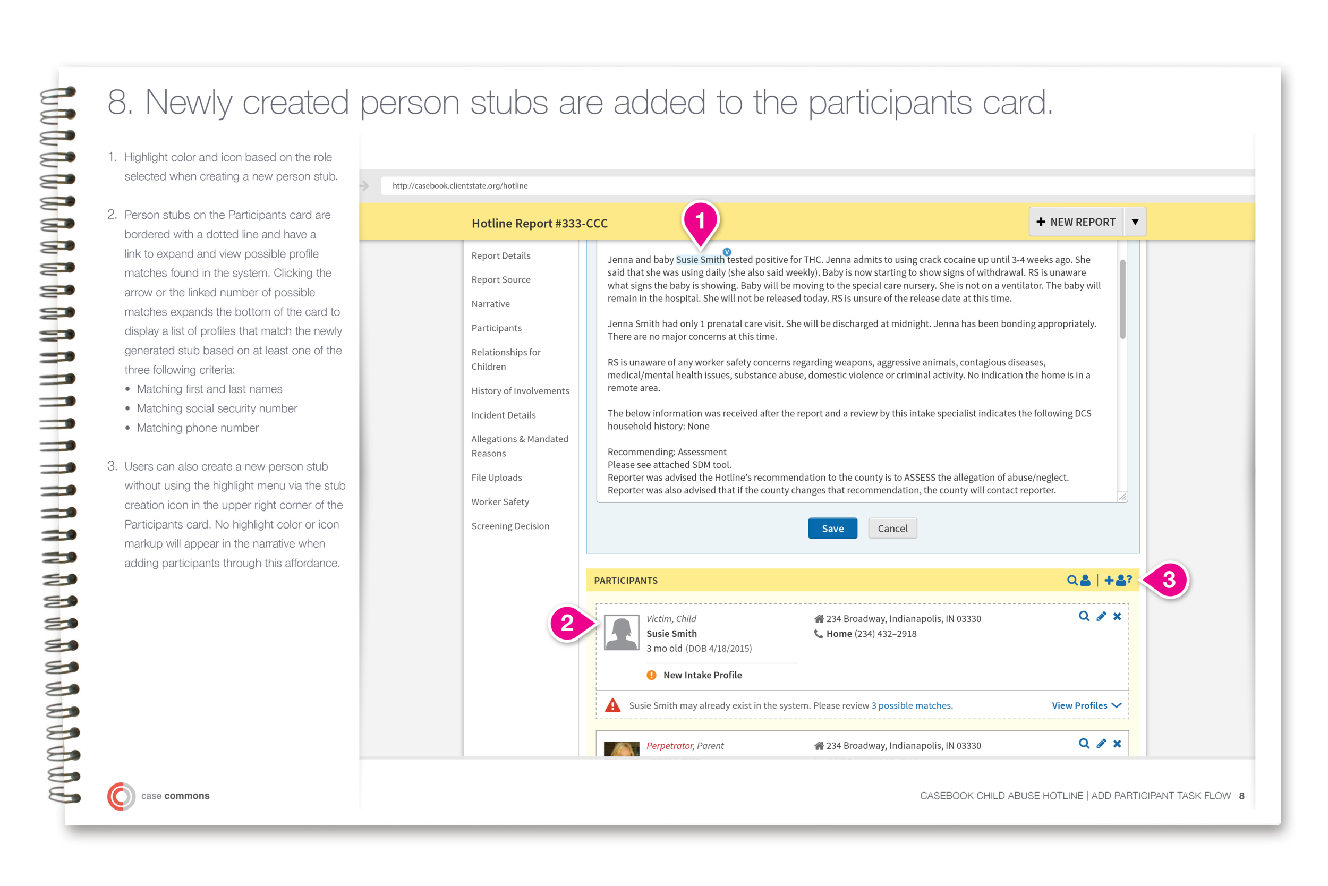Click the Perpetrator photo thumbnail
1328x886 pixels.
coord(621,749)
